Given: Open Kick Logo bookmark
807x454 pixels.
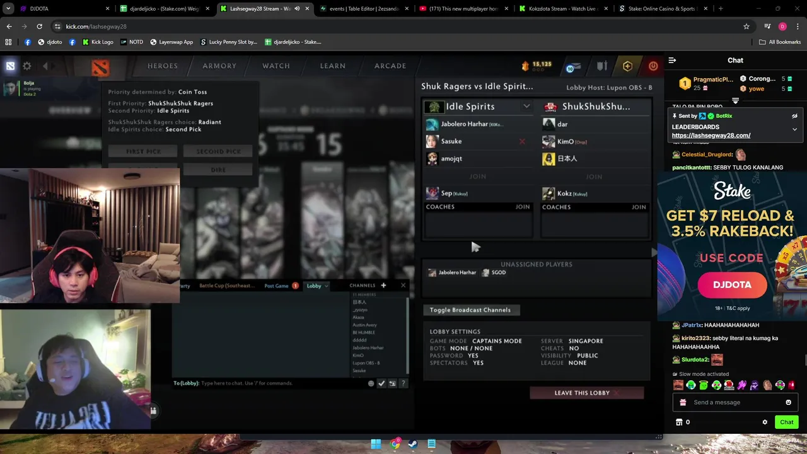Looking at the screenshot, I should 98,42.
